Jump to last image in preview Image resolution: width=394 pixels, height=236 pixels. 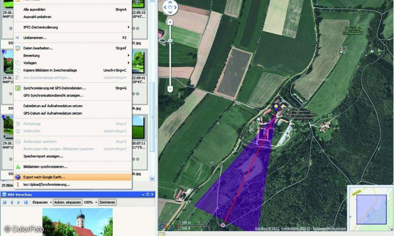tap(26, 203)
